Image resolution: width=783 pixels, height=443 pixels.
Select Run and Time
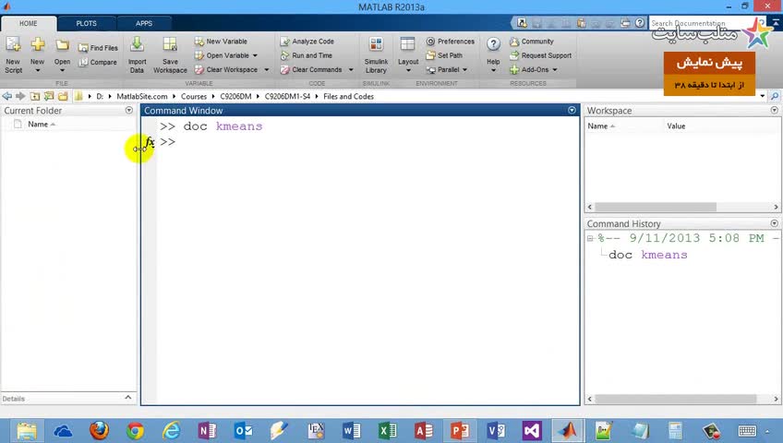(307, 55)
